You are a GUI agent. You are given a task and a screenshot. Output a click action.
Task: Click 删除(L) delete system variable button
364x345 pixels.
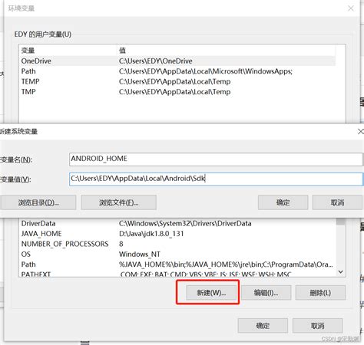[x=320, y=293]
